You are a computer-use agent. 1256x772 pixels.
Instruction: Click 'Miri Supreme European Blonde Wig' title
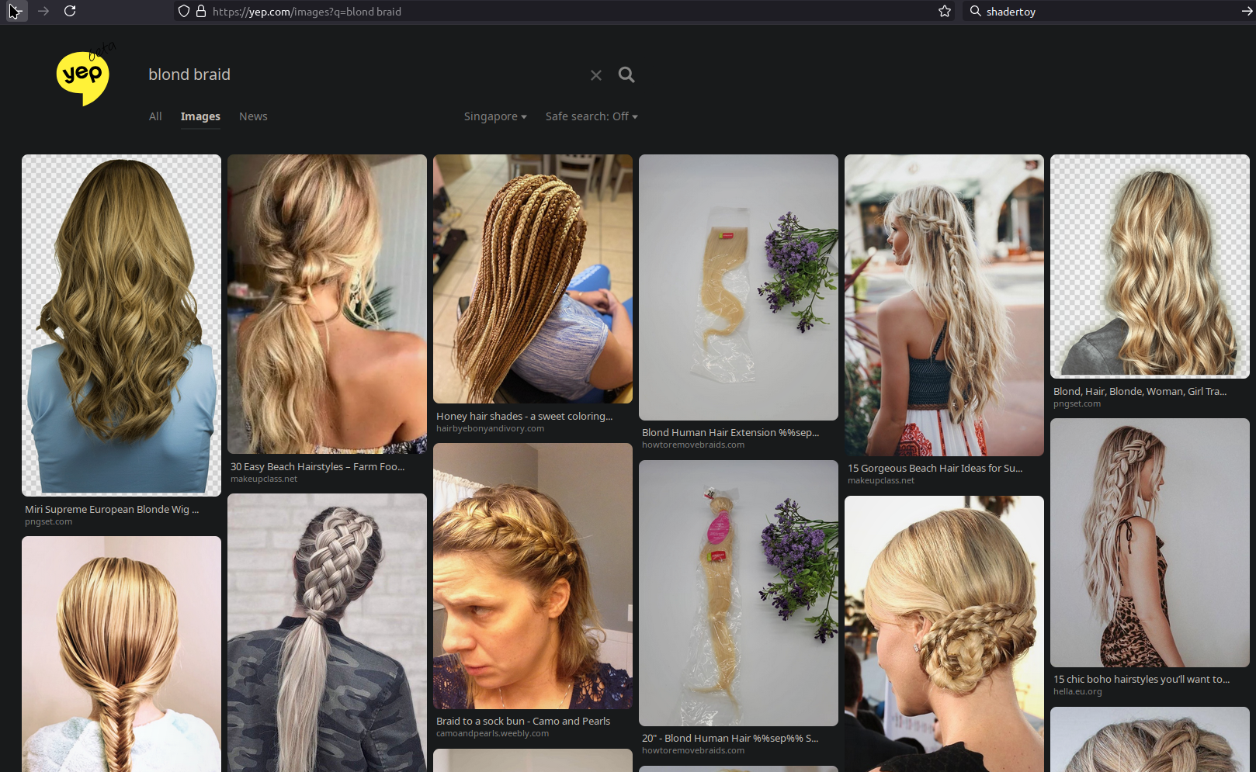coord(112,509)
